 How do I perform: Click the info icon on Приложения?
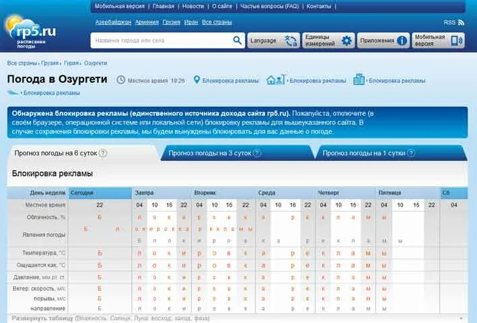(402, 40)
